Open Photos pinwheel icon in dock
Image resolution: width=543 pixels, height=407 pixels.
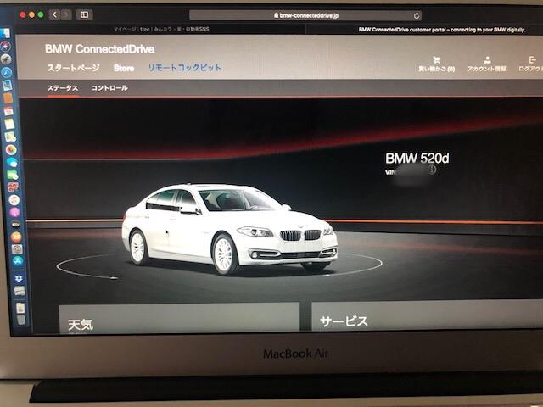(x=11, y=150)
